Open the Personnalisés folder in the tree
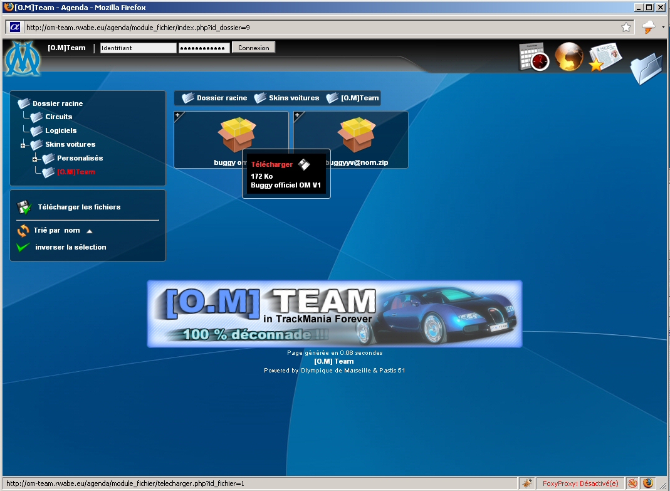 point(80,158)
